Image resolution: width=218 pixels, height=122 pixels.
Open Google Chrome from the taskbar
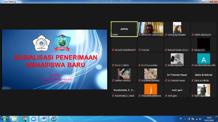pos(24,119)
